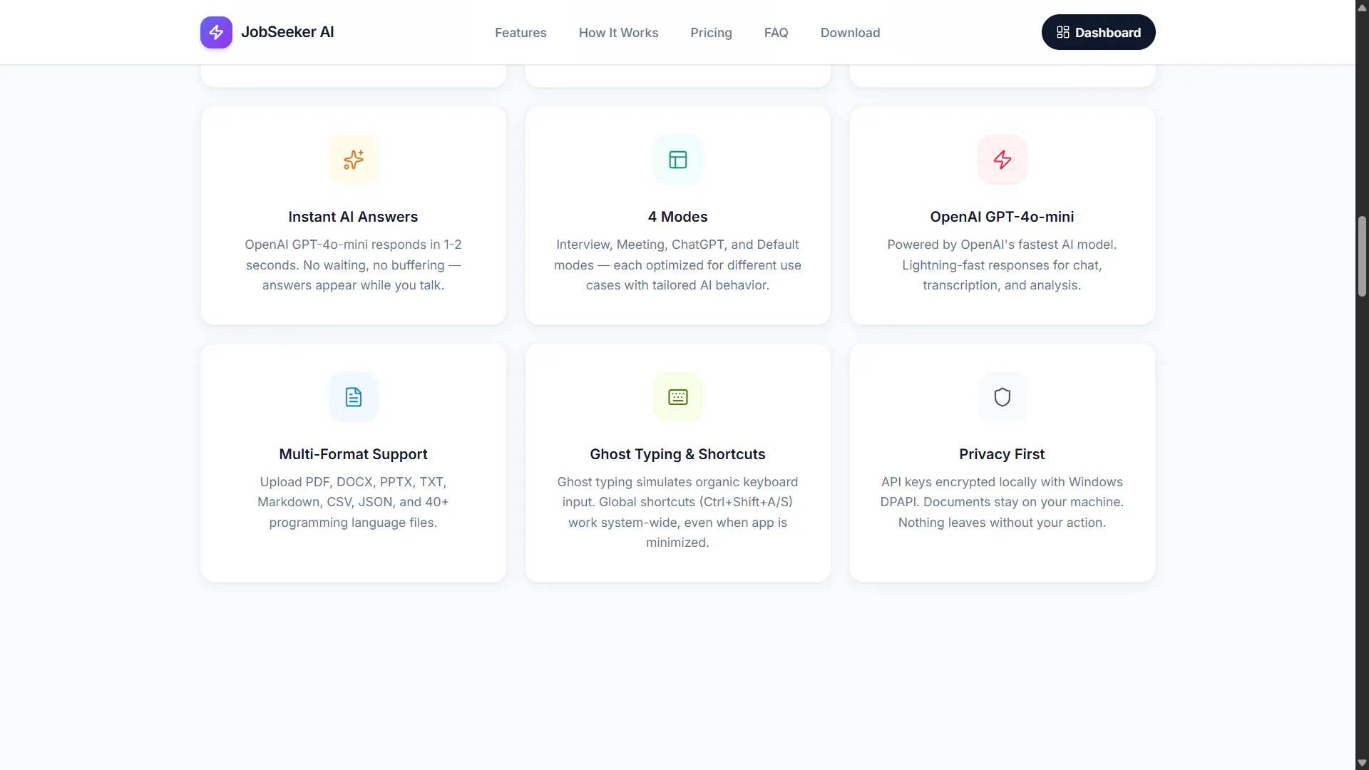Click the text 'Interview, Meeting, ChatGPT, and Default'
The height and width of the screenshot is (770, 1369).
(x=677, y=245)
